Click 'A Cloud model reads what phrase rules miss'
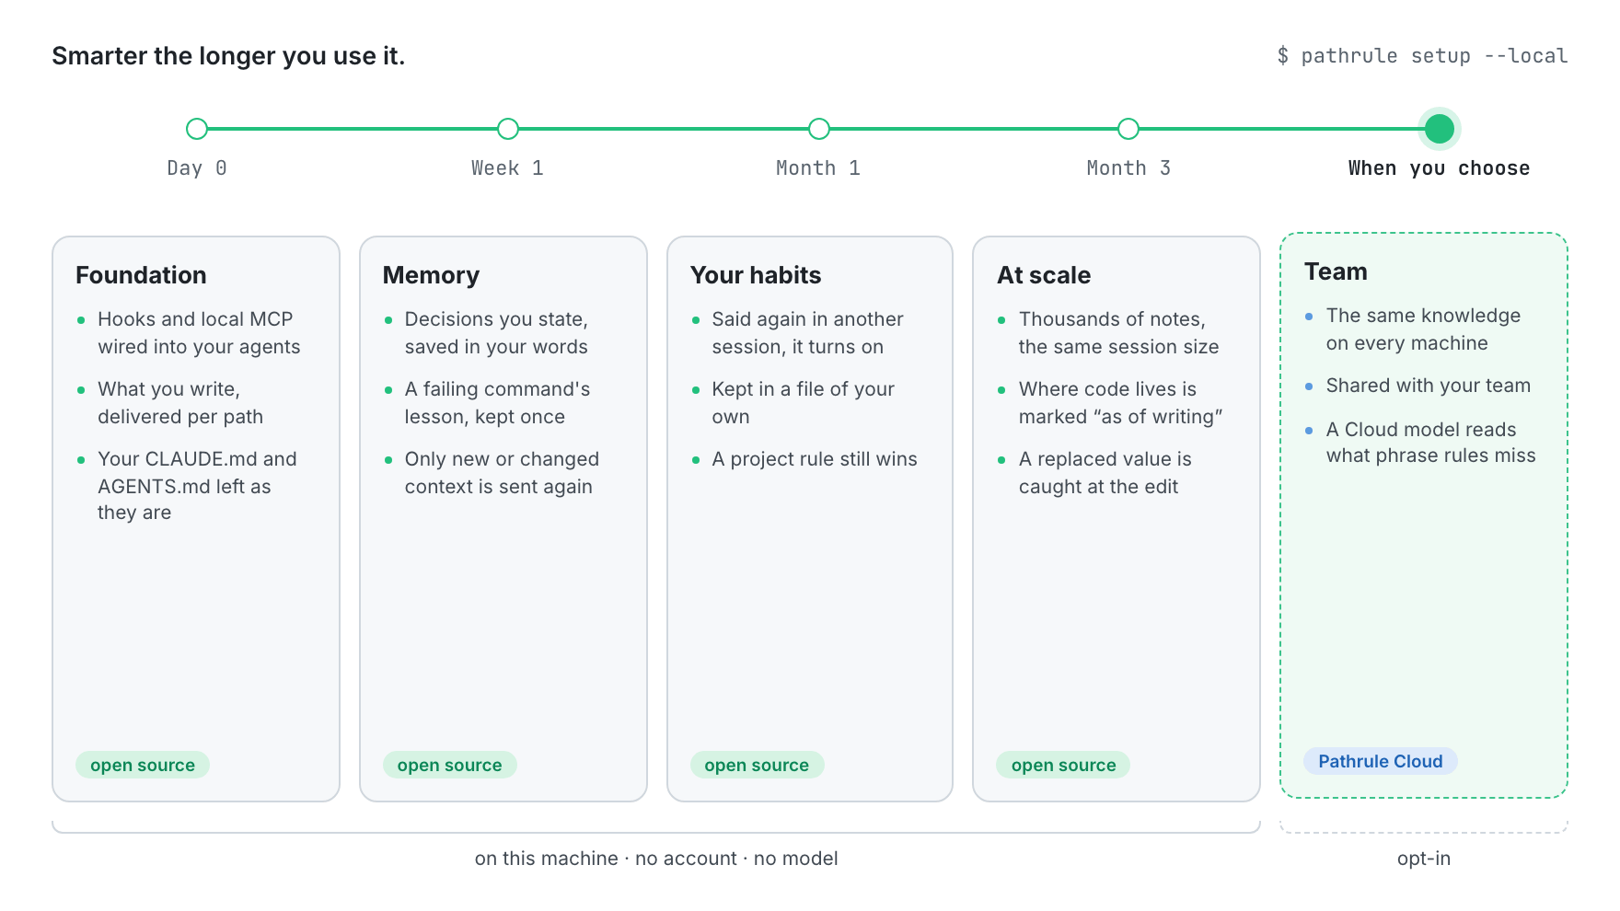This screenshot has height=911, width=1620. (x=1430, y=443)
